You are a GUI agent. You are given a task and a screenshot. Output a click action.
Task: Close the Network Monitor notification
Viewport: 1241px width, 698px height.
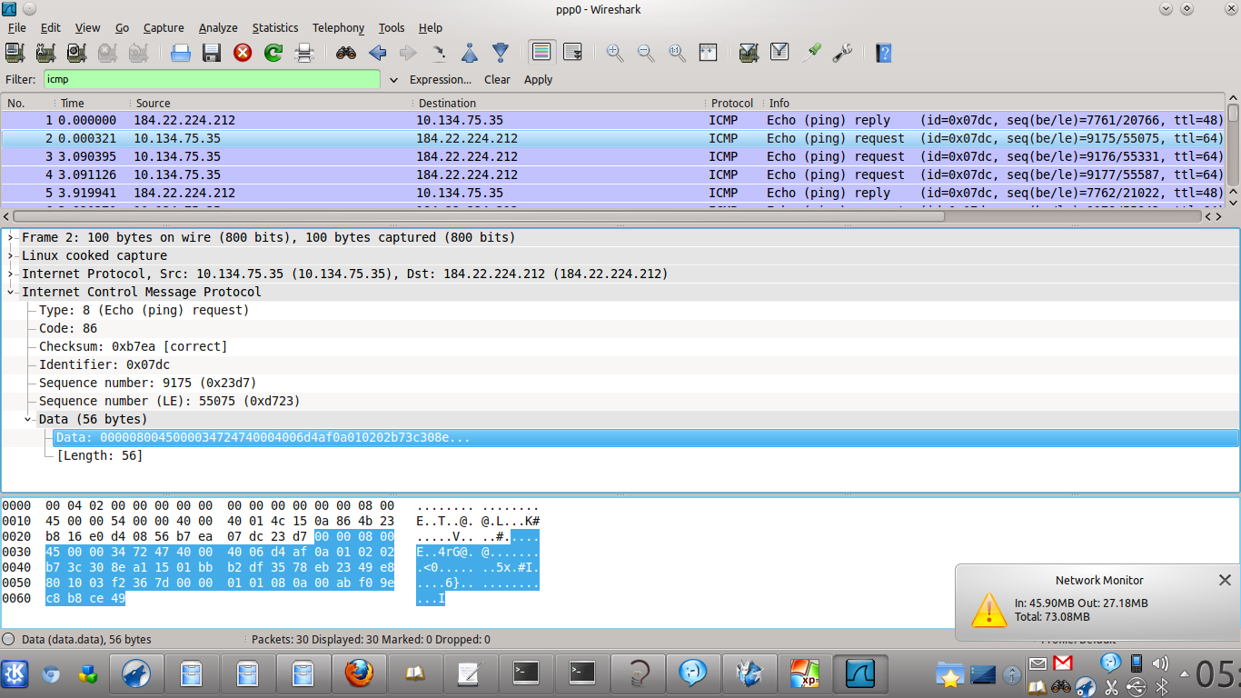pos(1225,580)
